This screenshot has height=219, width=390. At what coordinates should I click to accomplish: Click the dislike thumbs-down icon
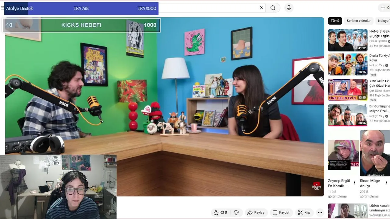(236, 213)
